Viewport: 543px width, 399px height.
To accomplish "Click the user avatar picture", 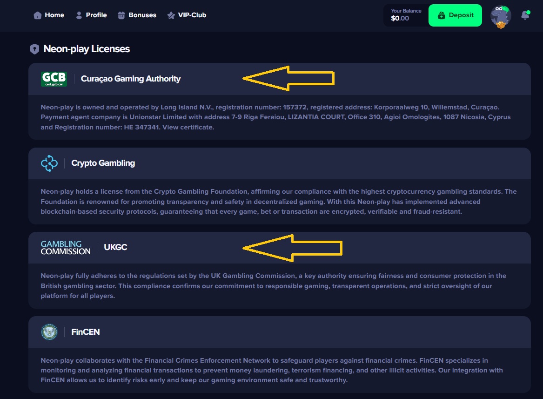I will click(501, 16).
